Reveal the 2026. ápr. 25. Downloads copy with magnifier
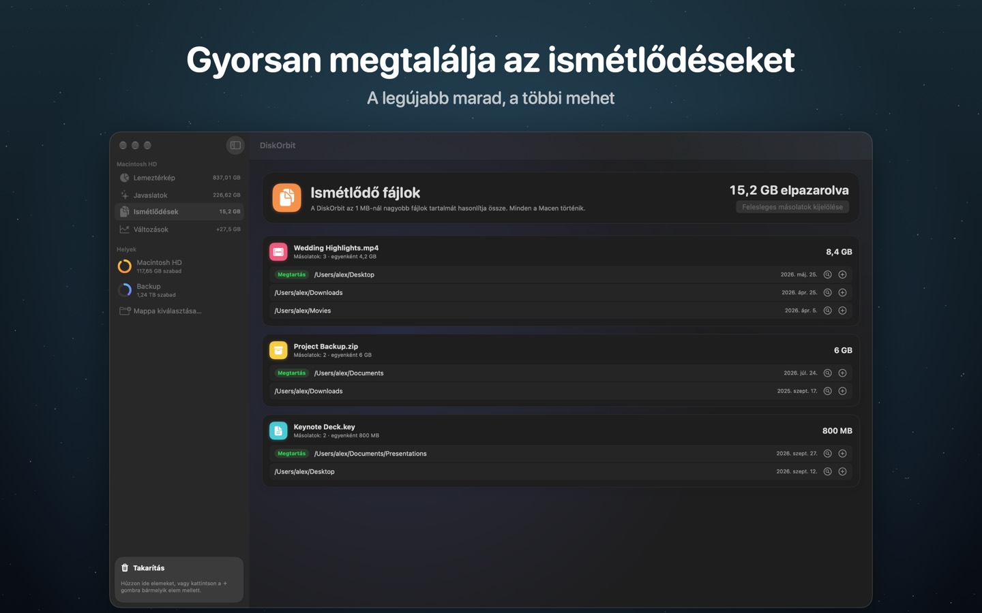Screen dimensions: 982x613 click(827, 292)
